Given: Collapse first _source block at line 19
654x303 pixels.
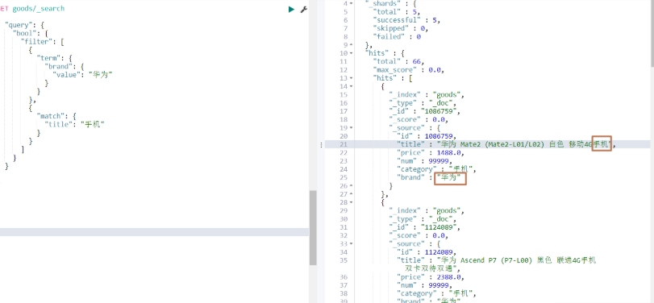Looking at the screenshot, I should (351, 127).
